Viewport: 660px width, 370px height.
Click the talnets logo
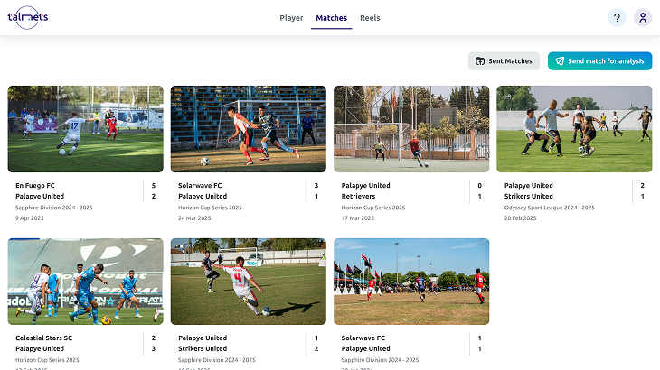click(x=28, y=18)
